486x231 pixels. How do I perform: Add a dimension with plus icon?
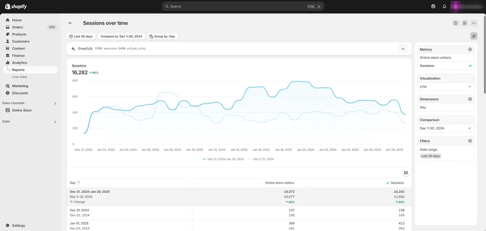470,99
